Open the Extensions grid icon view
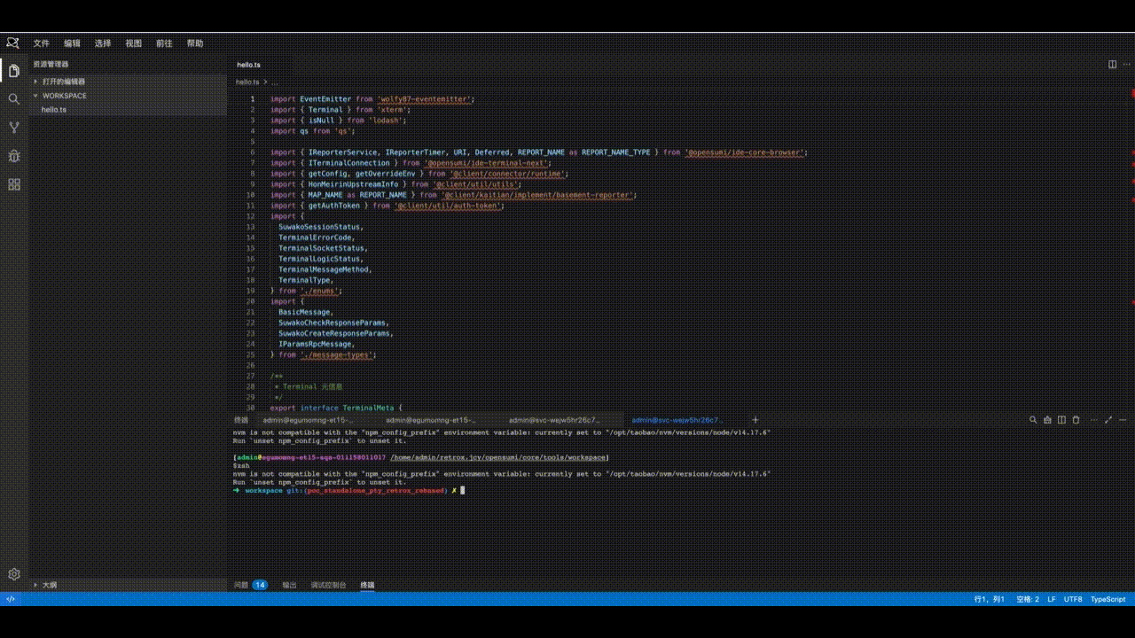This screenshot has width=1135, height=638. [13, 184]
